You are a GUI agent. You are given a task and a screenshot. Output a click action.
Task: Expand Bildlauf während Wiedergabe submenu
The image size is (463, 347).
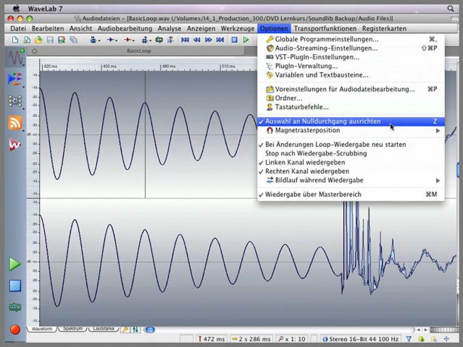point(319,180)
